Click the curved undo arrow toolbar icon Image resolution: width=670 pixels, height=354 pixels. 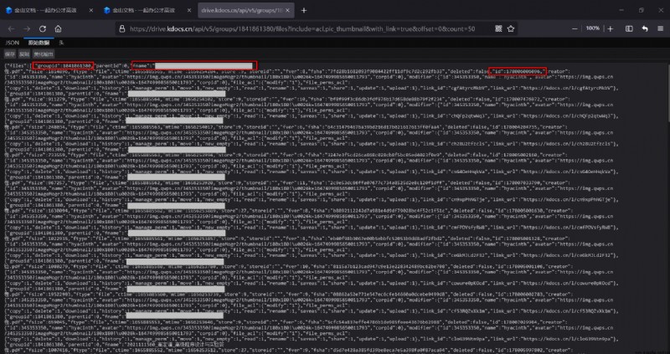point(645,28)
